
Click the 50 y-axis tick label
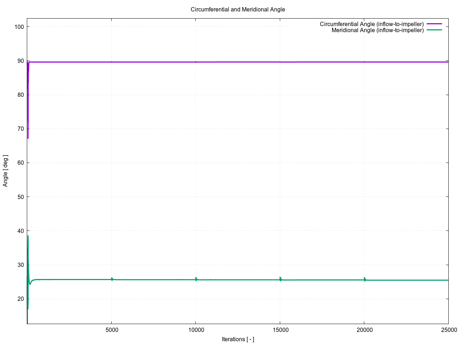(21, 197)
